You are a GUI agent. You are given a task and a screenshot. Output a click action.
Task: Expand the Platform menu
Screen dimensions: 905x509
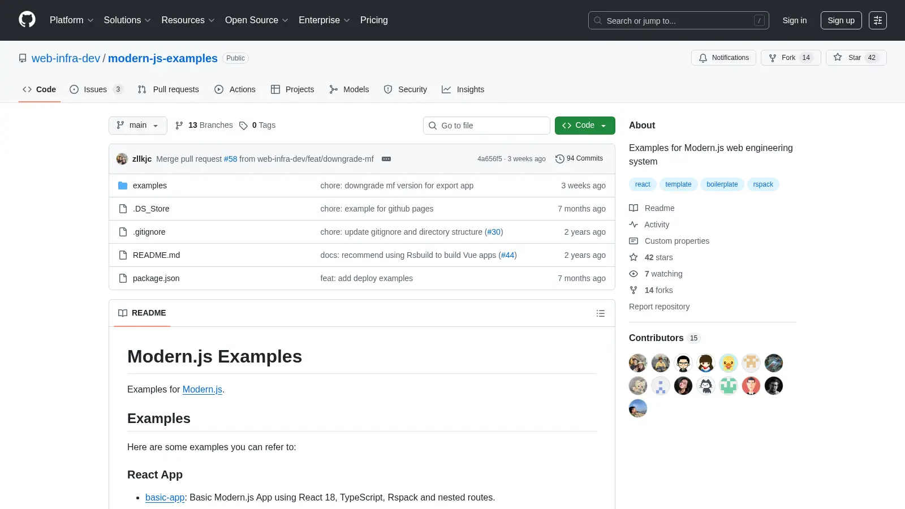tap(71, 20)
